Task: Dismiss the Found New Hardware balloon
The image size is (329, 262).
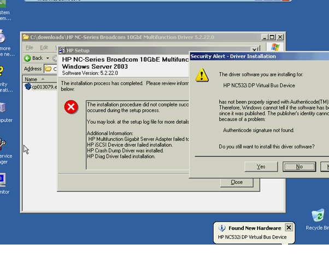Action: click(289, 228)
